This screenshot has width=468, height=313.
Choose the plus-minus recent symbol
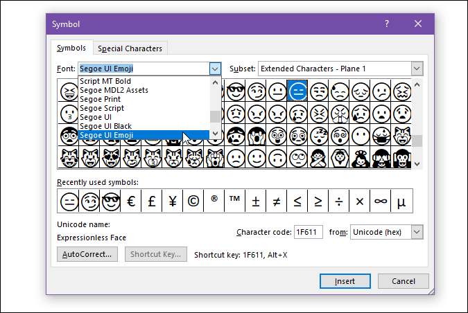(255, 202)
